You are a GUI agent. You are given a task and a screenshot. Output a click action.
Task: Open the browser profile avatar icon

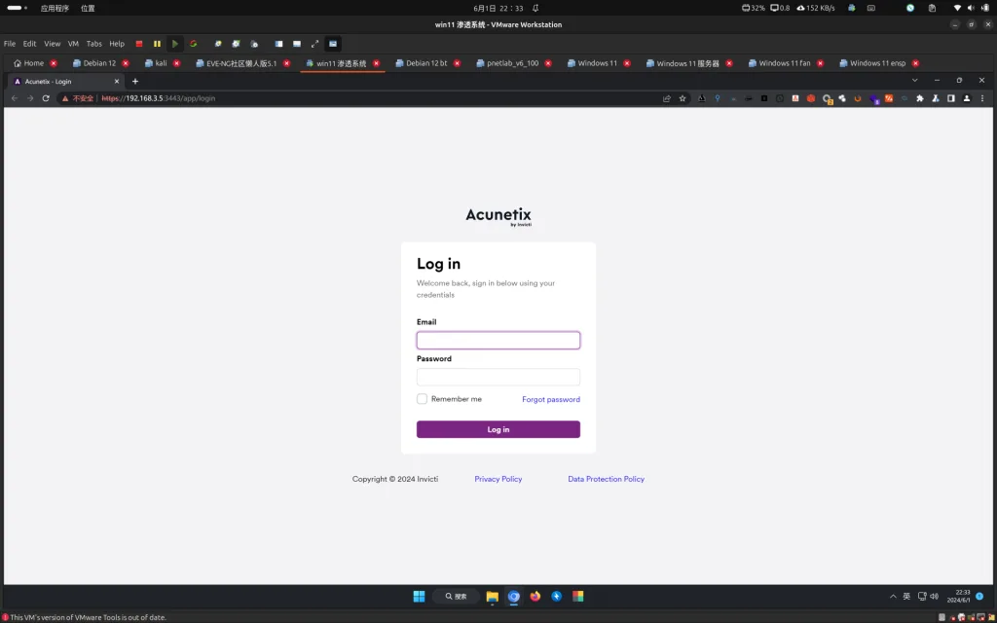967,98
